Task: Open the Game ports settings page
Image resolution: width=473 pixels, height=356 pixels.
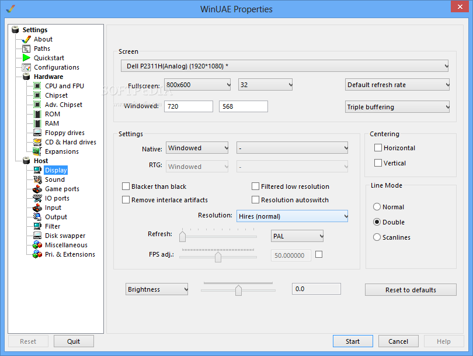Action: [x=62, y=189]
